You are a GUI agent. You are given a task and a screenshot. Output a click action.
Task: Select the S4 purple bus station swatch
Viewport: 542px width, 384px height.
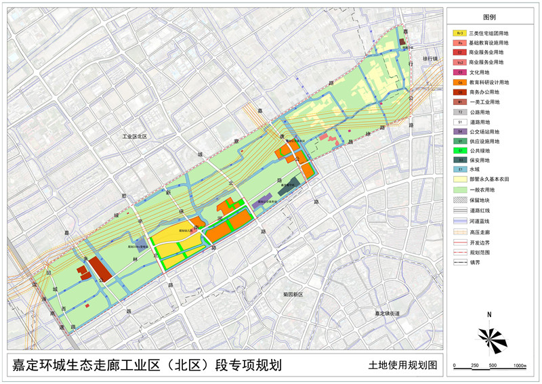click(459, 131)
